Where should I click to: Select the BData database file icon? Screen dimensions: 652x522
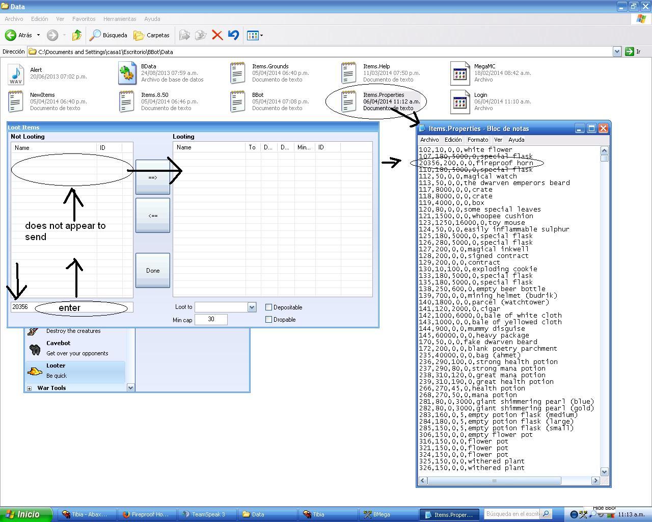pyautogui.click(x=127, y=73)
